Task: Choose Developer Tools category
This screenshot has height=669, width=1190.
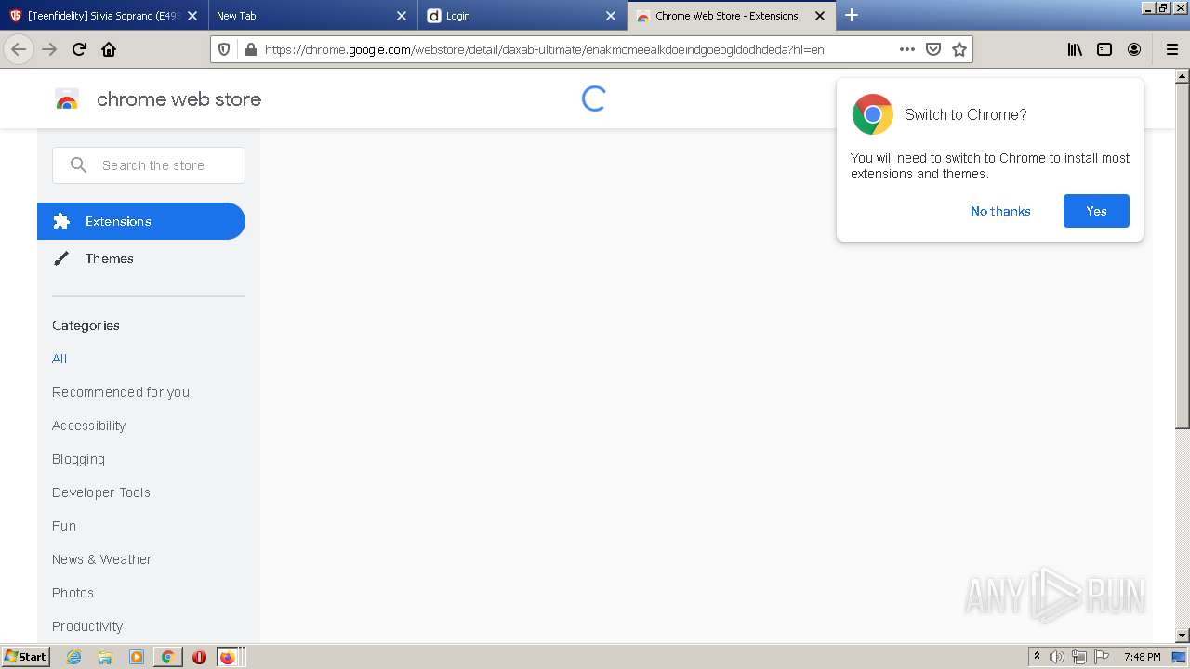Action: [101, 492]
